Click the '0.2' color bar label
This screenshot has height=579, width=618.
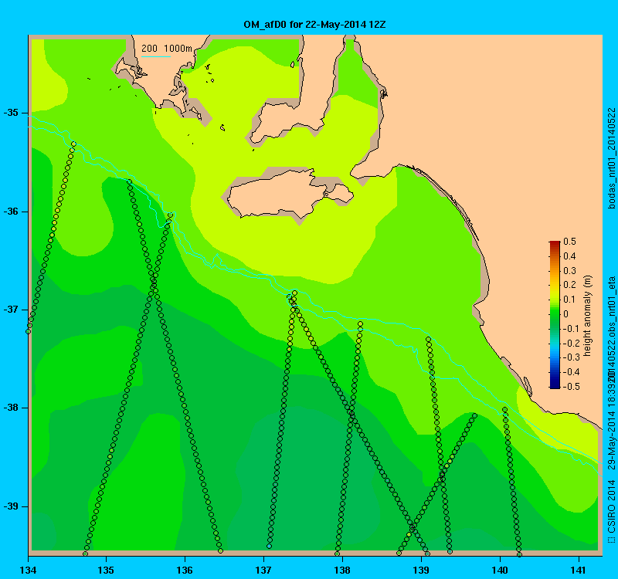pos(569,285)
